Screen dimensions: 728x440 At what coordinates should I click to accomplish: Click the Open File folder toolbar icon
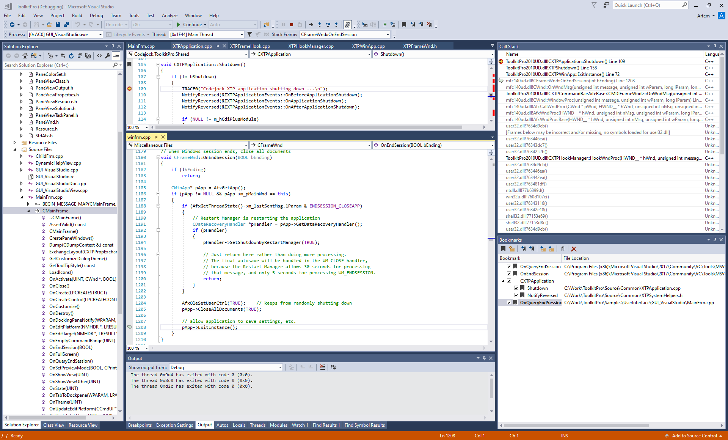click(x=49, y=25)
